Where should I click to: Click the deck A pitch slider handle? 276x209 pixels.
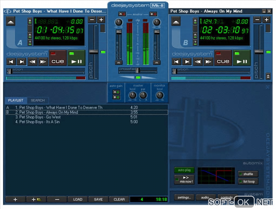coord(93,52)
